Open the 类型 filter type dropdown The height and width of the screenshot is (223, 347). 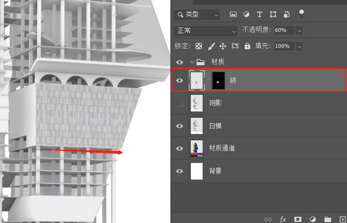click(197, 14)
